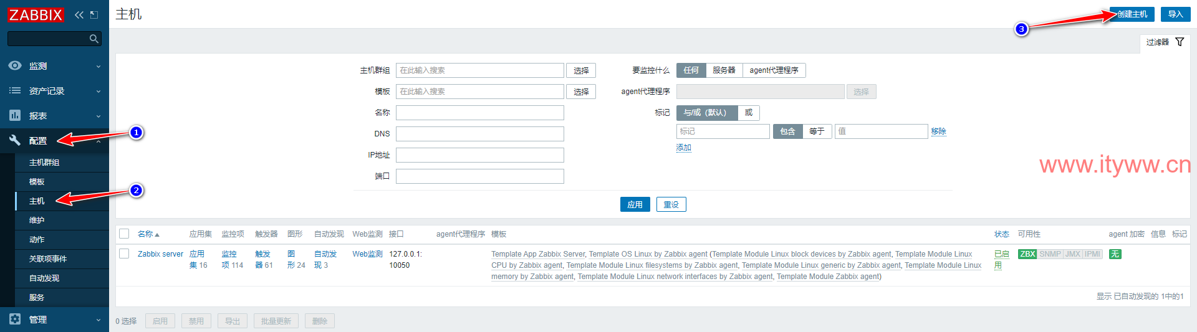
Task: Expand the 监测 menu chevron
Action: coord(99,66)
